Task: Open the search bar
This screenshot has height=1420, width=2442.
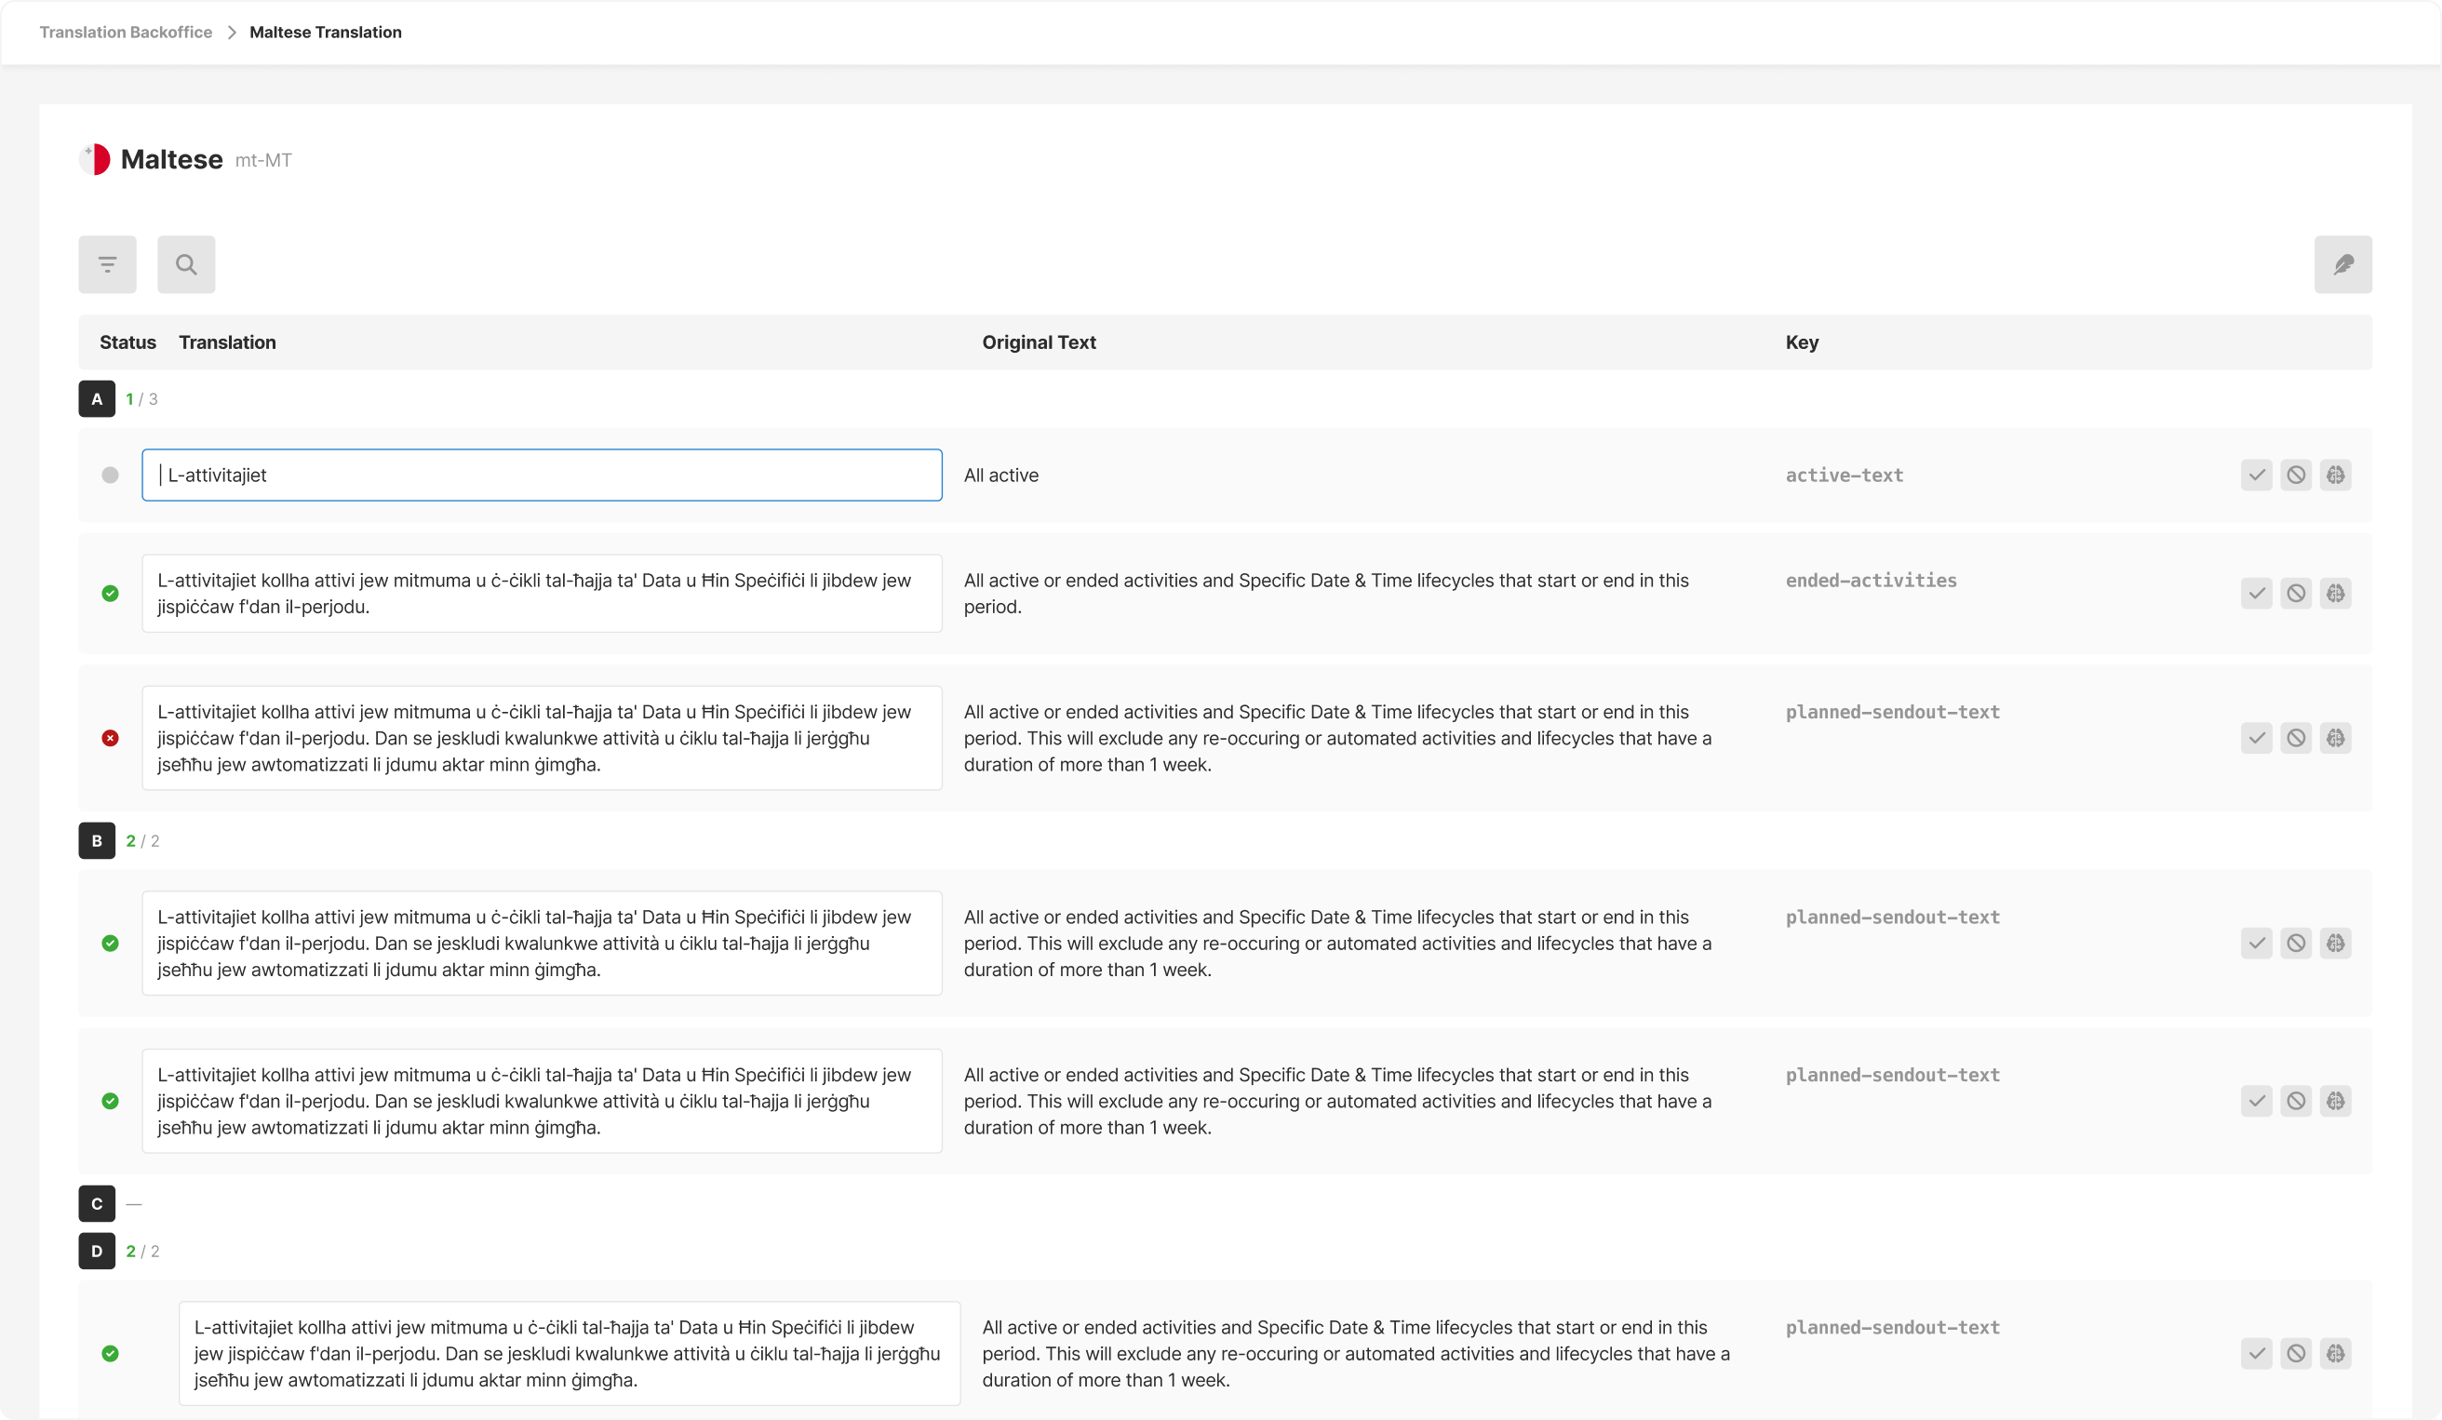Action: [x=186, y=263]
